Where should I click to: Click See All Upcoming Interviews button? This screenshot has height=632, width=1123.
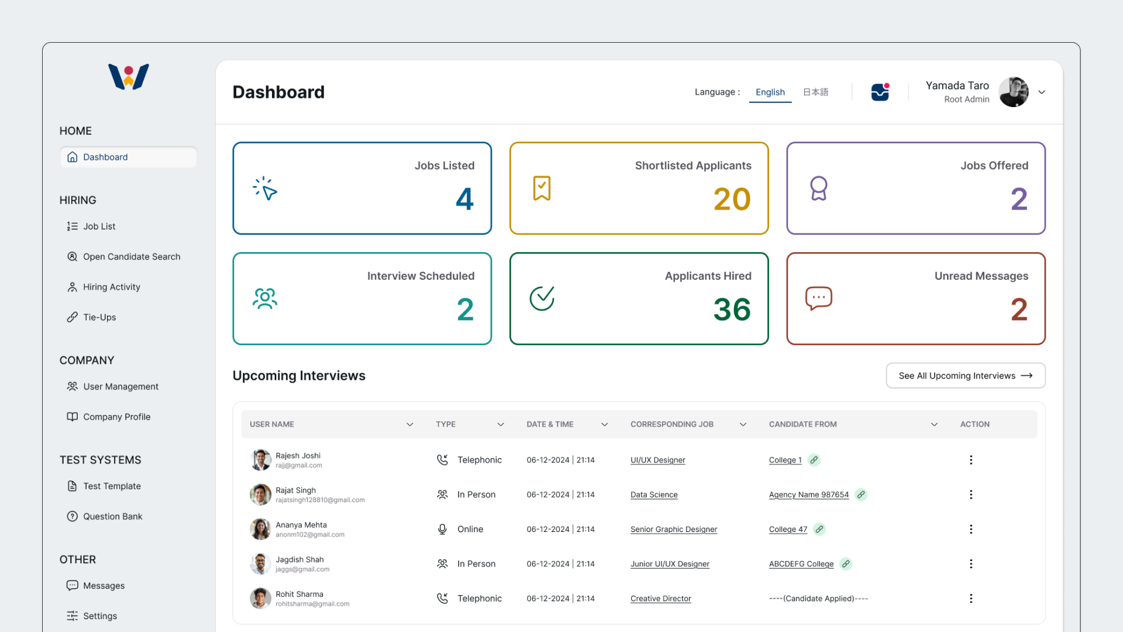coord(966,376)
